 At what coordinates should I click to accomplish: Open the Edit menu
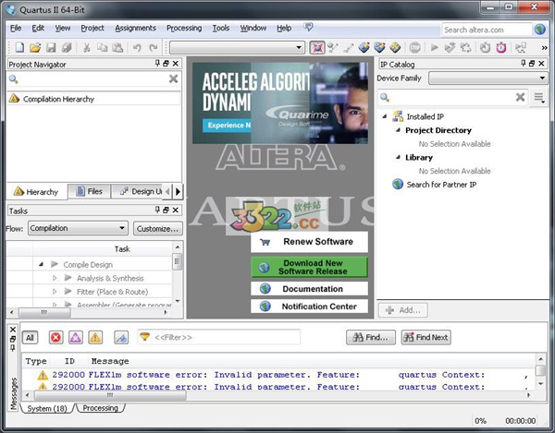click(x=38, y=28)
